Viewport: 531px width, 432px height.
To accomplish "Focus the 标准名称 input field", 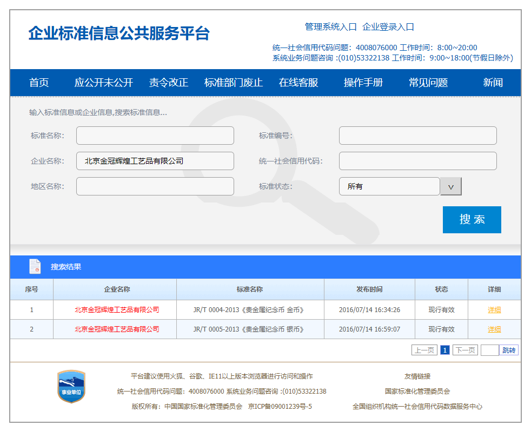I will point(155,136).
